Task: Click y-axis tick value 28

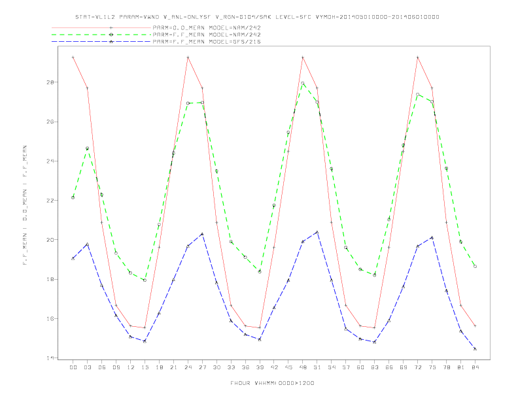Action: pos(50,82)
